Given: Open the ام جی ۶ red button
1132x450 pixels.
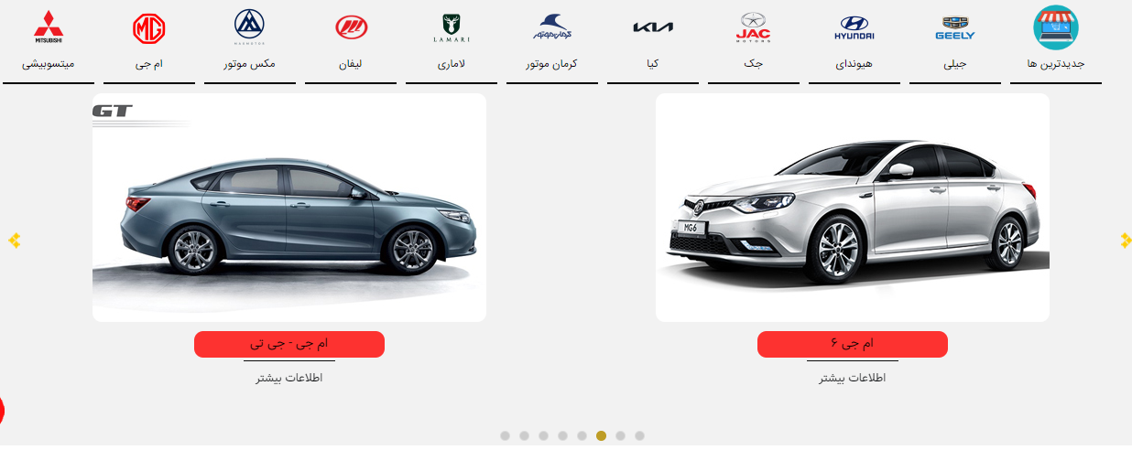Looking at the screenshot, I should 853,344.
